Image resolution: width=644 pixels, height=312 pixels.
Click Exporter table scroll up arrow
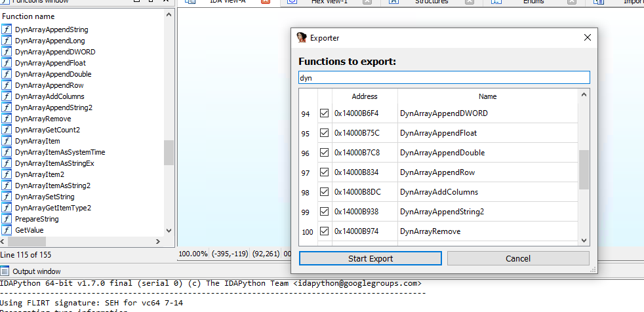(584, 95)
